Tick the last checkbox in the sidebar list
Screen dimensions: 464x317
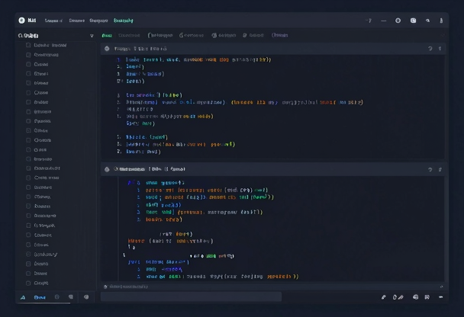coord(29,282)
